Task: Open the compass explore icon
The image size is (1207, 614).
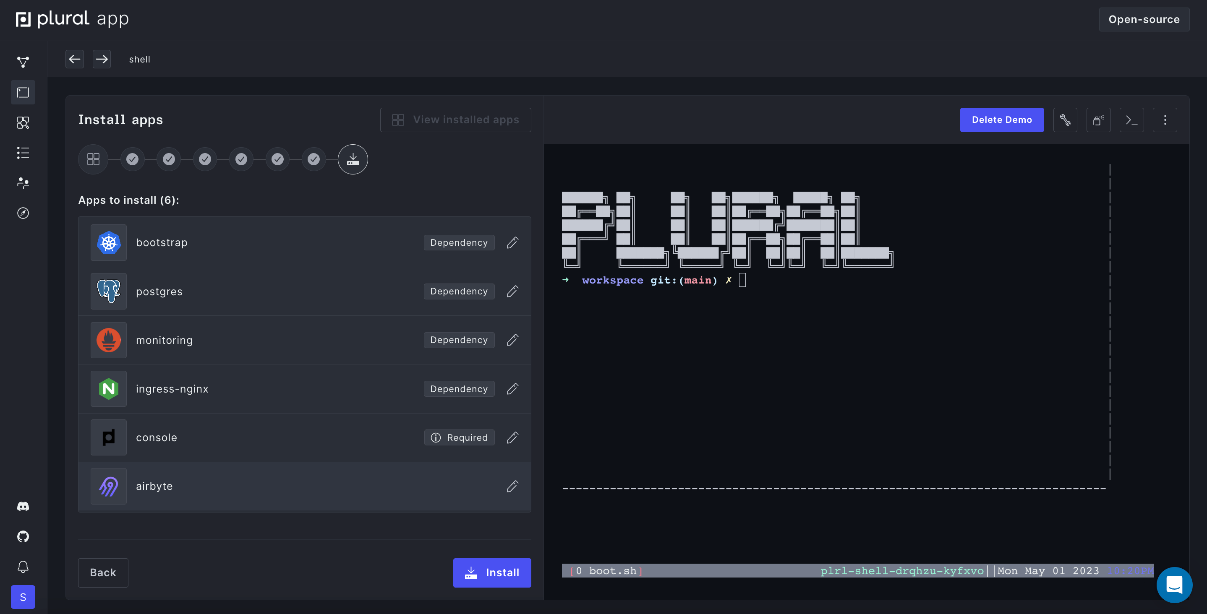Action: click(23, 213)
